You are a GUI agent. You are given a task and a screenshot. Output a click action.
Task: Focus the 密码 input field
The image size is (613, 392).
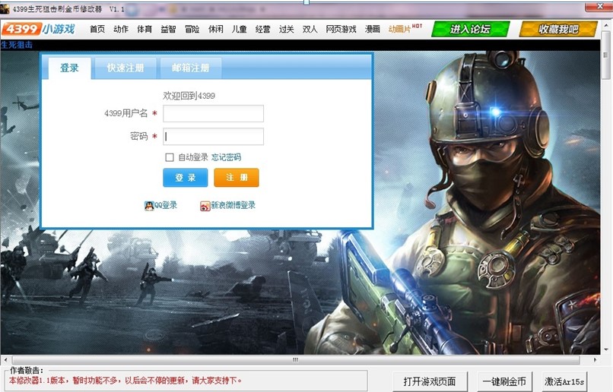pyautogui.click(x=213, y=136)
